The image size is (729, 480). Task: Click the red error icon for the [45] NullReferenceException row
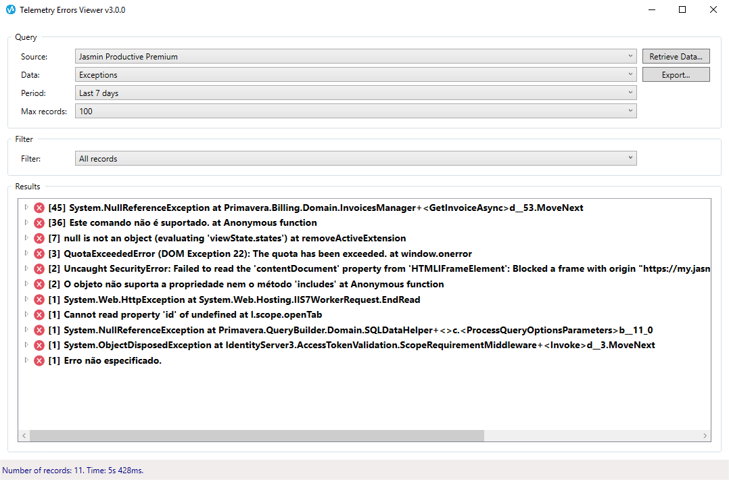[39, 208]
